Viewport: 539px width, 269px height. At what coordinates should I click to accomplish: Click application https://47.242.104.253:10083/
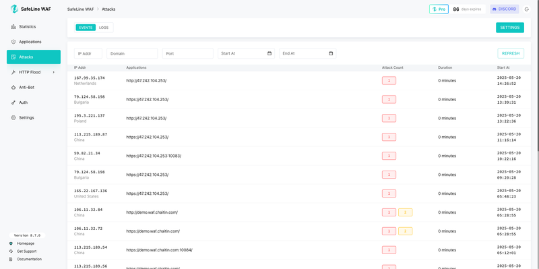(154, 156)
